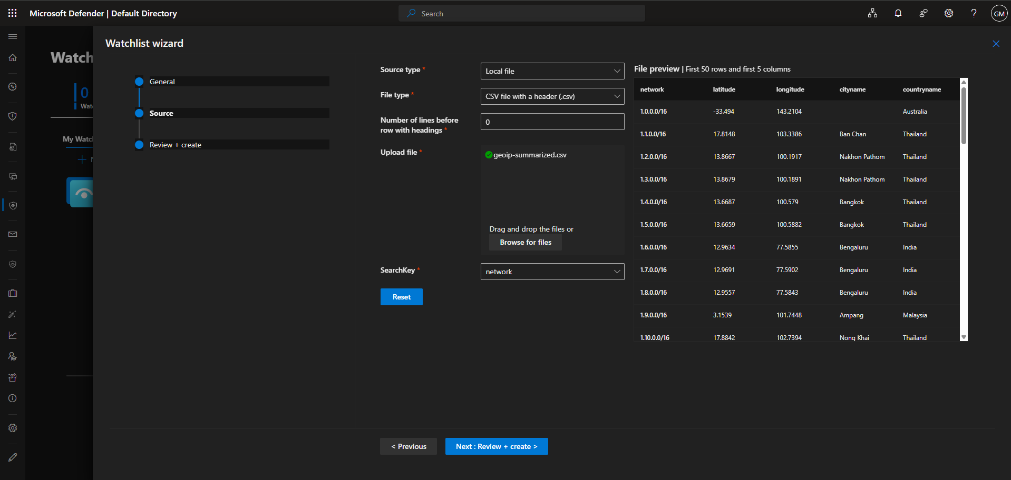
Task: Click India in the 1.8.0.0/16 row
Action: pos(909,293)
